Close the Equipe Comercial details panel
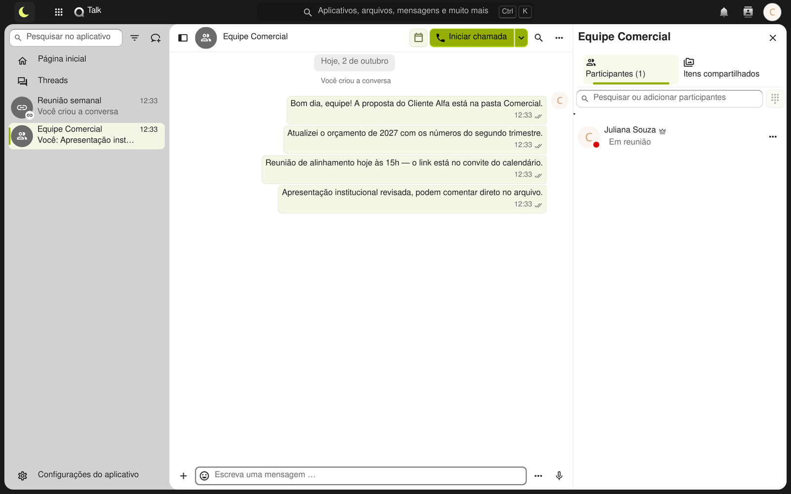Image resolution: width=791 pixels, height=494 pixels. 773,38
